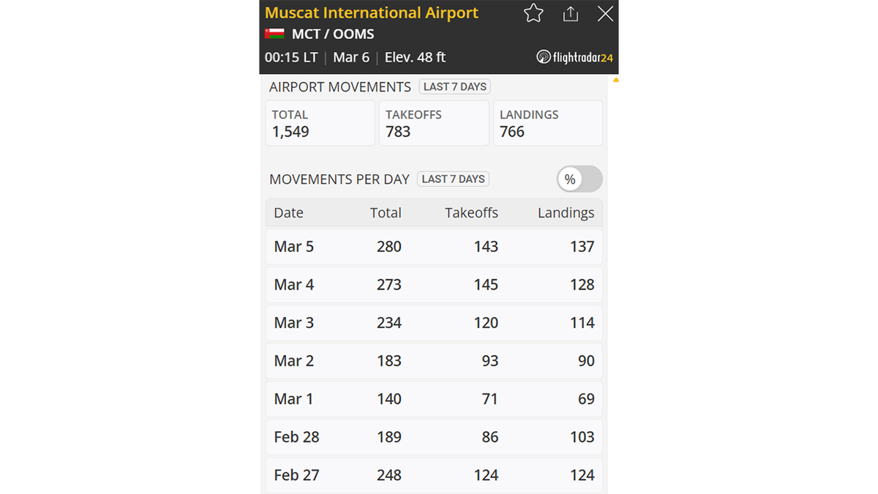
Task: Open the LAST 7 DAYS selector under movements per day
Action: [453, 179]
